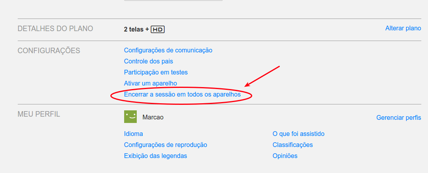Click the green smiley profile avatar
Image resolution: width=428 pixels, height=173 pixels.
130,117
